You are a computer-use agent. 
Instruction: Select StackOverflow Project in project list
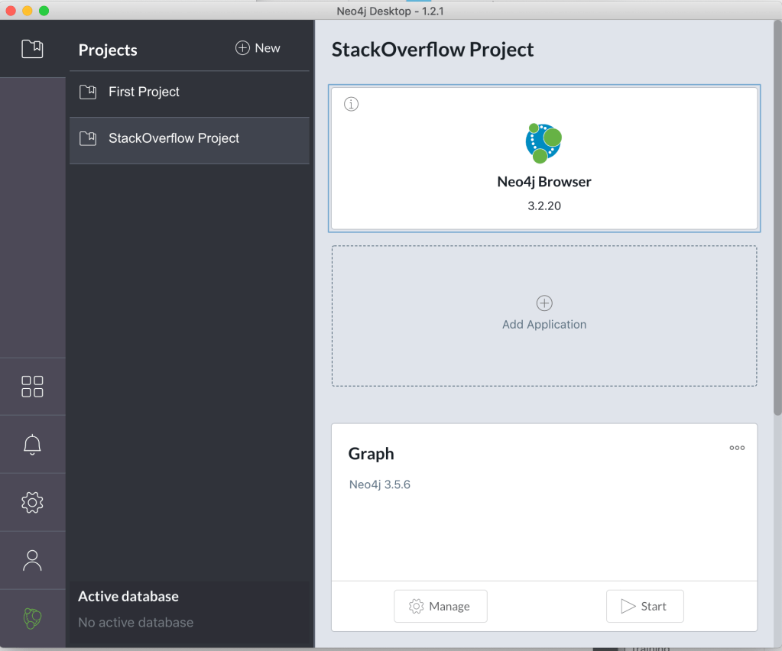click(174, 139)
